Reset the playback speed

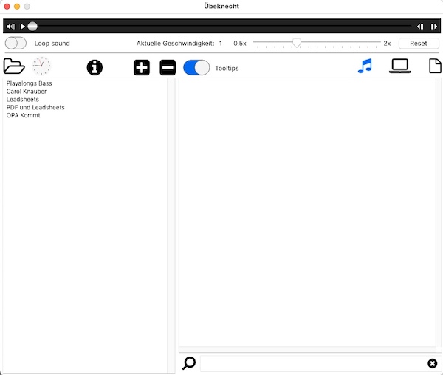point(419,44)
